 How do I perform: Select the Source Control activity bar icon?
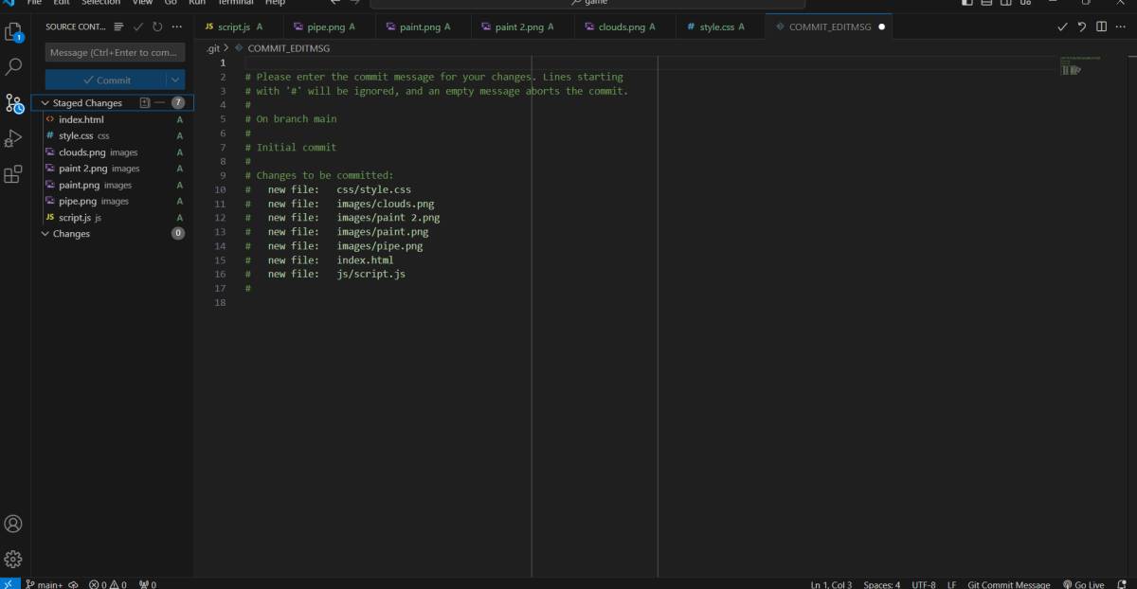(14, 103)
